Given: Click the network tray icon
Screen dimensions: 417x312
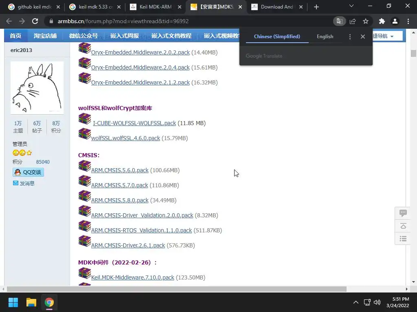Looking at the screenshot, I should [367, 302].
